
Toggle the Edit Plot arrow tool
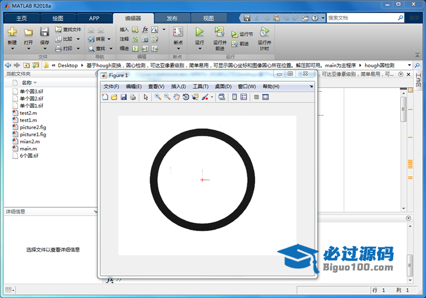click(146, 97)
